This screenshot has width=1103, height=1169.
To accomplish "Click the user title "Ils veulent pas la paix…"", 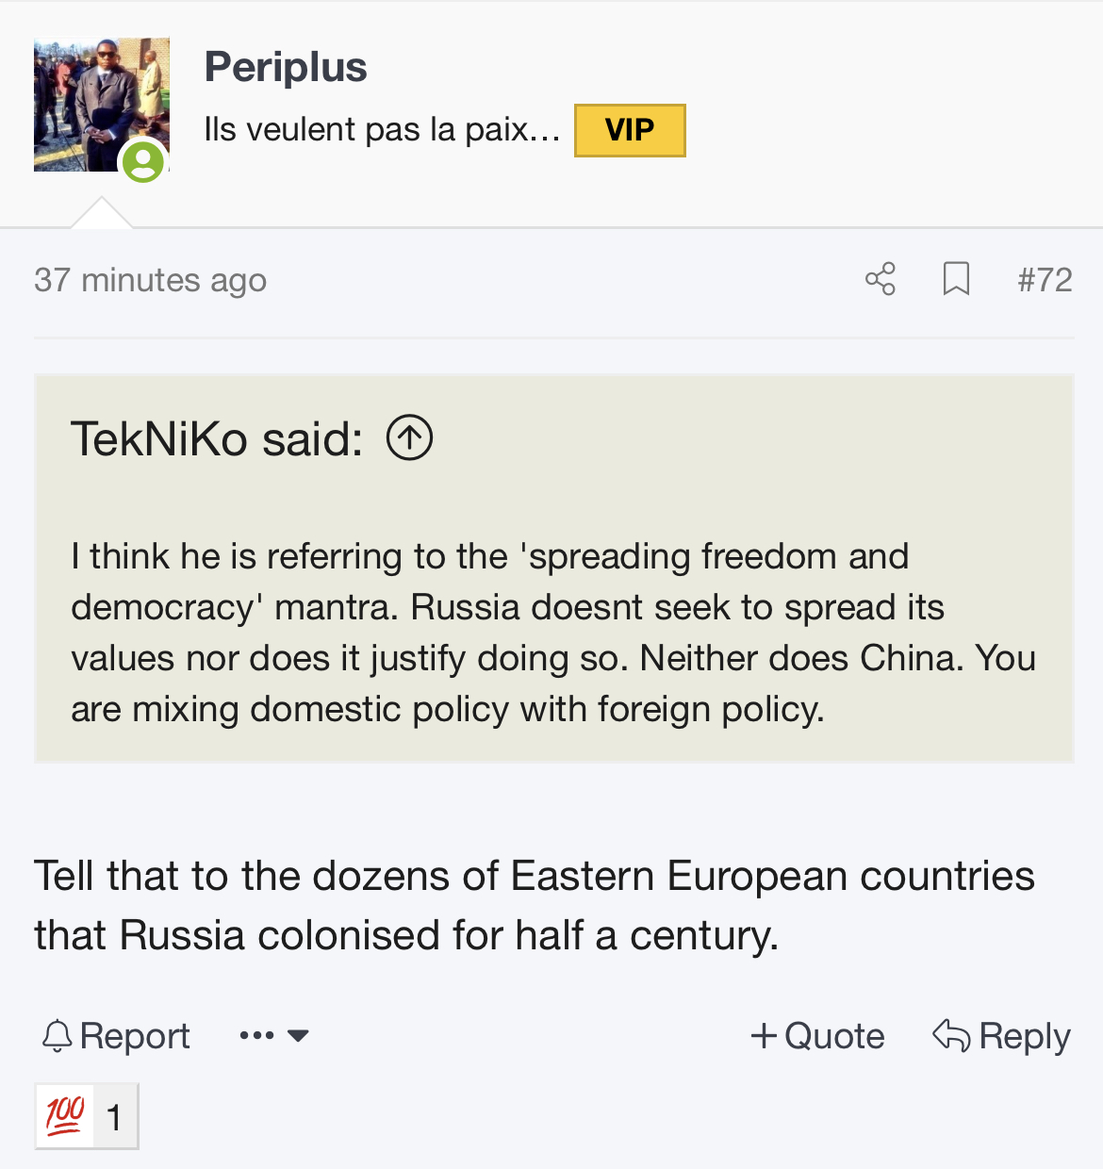I will pyautogui.click(x=382, y=130).
